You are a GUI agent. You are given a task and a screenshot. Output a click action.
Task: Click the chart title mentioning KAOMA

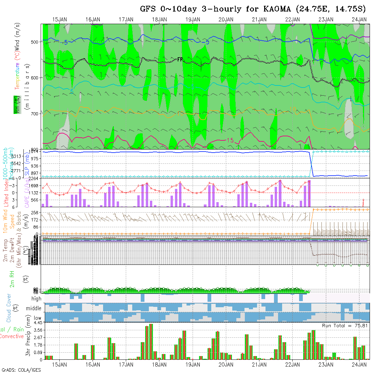tap(253, 9)
